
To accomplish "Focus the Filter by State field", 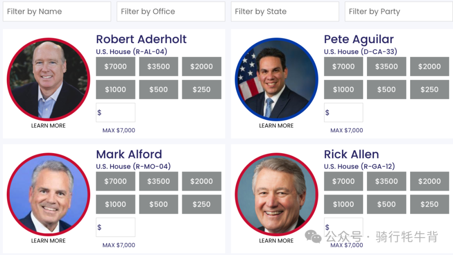I will pos(285,12).
